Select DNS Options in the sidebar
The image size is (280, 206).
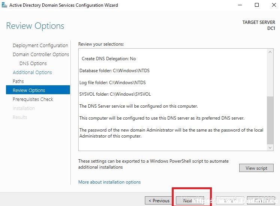pyautogui.click(x=33, y=63)
